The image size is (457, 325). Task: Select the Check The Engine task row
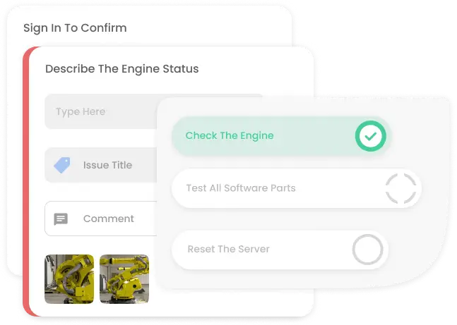coord(281,136)
